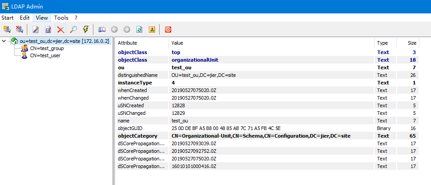
Task: Open the View menu
Action: coord(42,17)
